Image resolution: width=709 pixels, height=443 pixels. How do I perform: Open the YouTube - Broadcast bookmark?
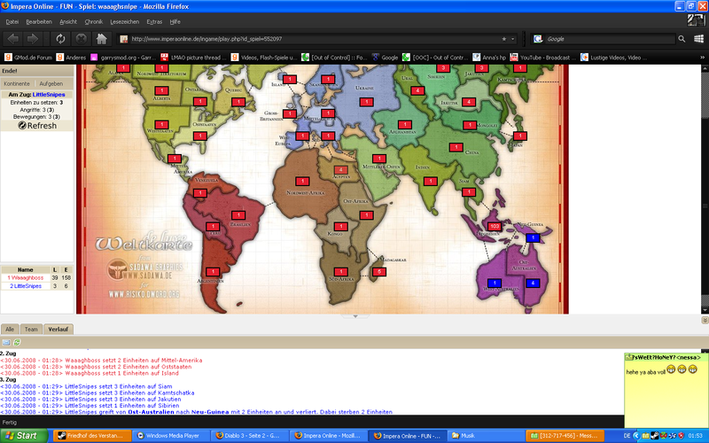[543, 58]
